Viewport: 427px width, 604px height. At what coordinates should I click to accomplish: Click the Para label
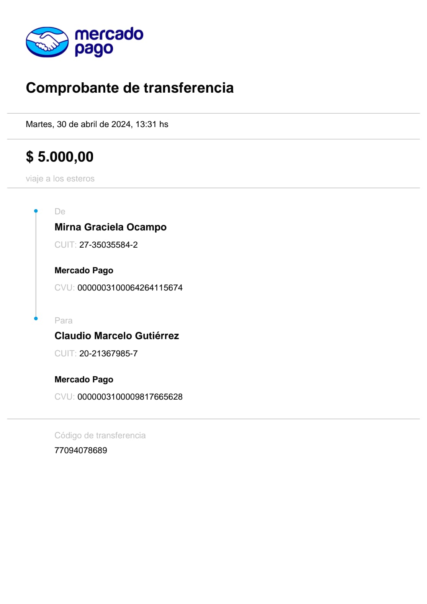[63, 321]
